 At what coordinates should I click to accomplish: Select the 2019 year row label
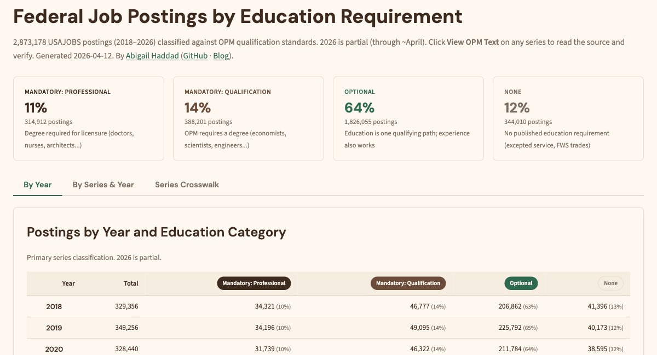click(x=54, y=328)
